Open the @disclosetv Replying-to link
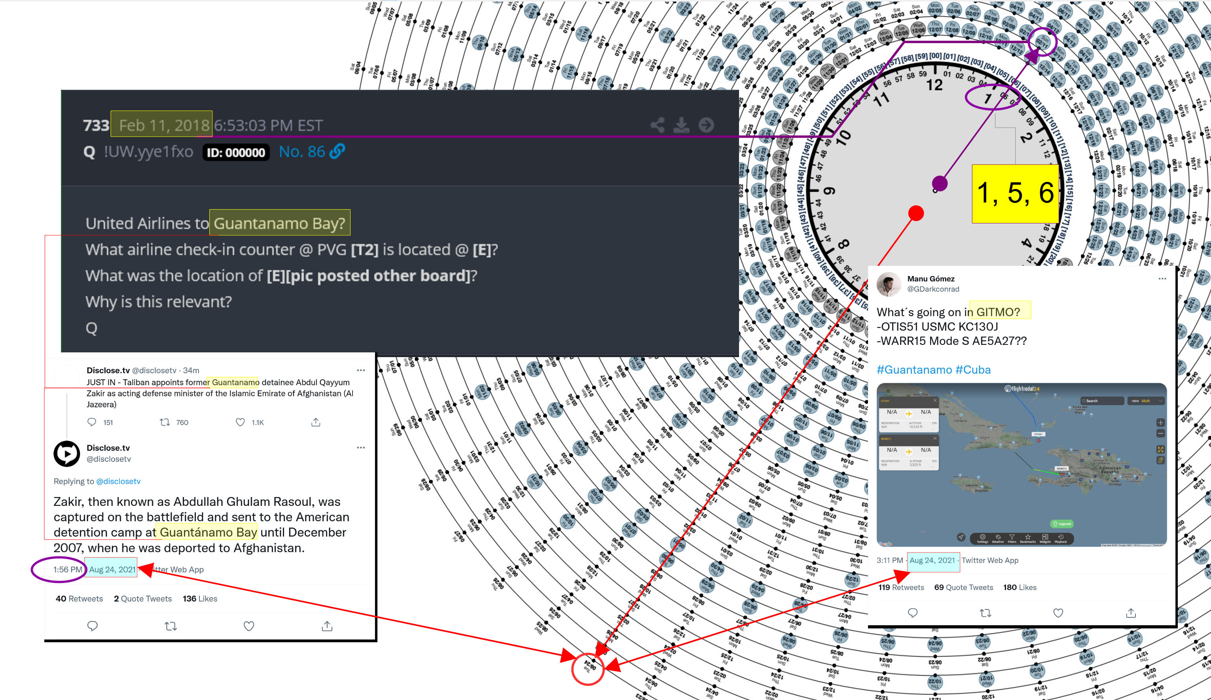The height and width of the screenshot is (700, 1211). [118, 481]
